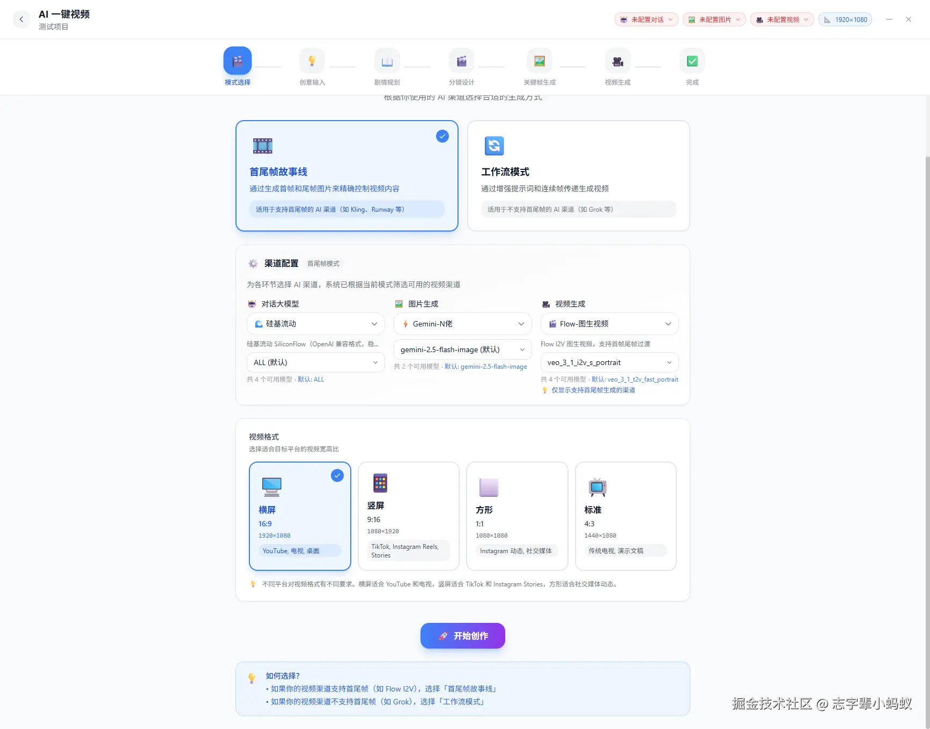Click the 视频生成 step label in stepper
Image resolution: width=930 pixels, height=729 pixels.
coord(618,83)
